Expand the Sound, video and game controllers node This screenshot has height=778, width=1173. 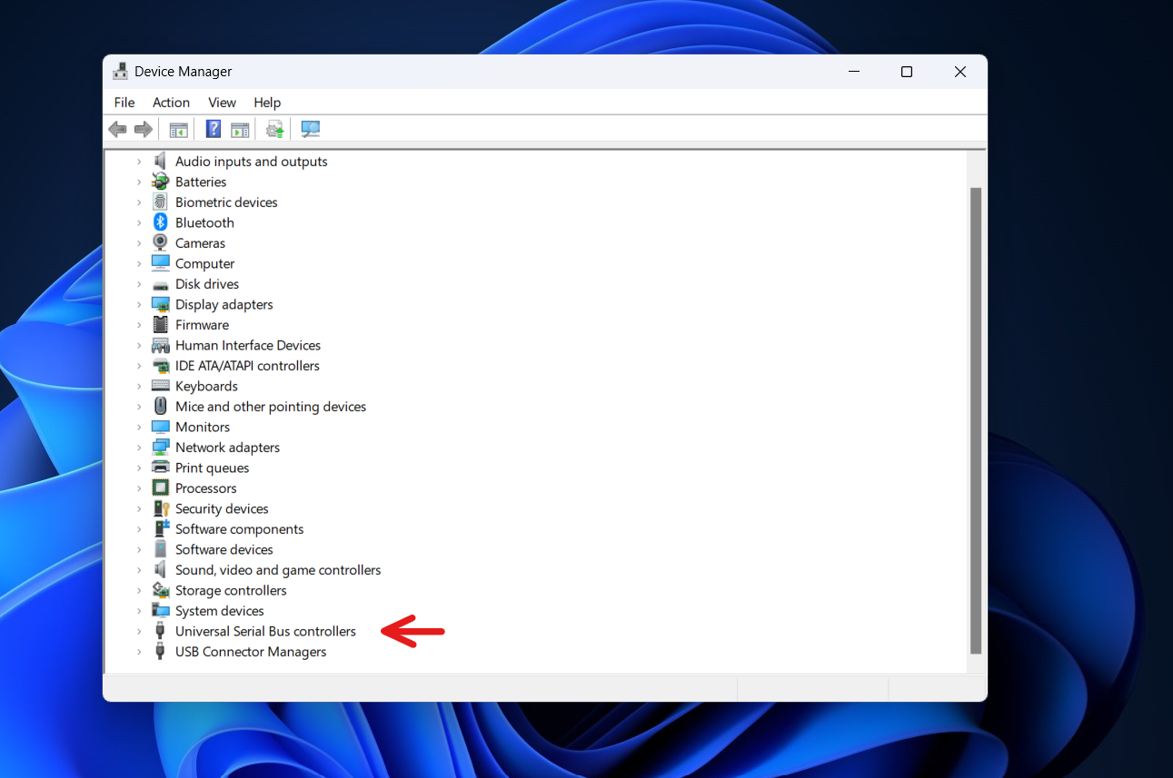point(138,569)
